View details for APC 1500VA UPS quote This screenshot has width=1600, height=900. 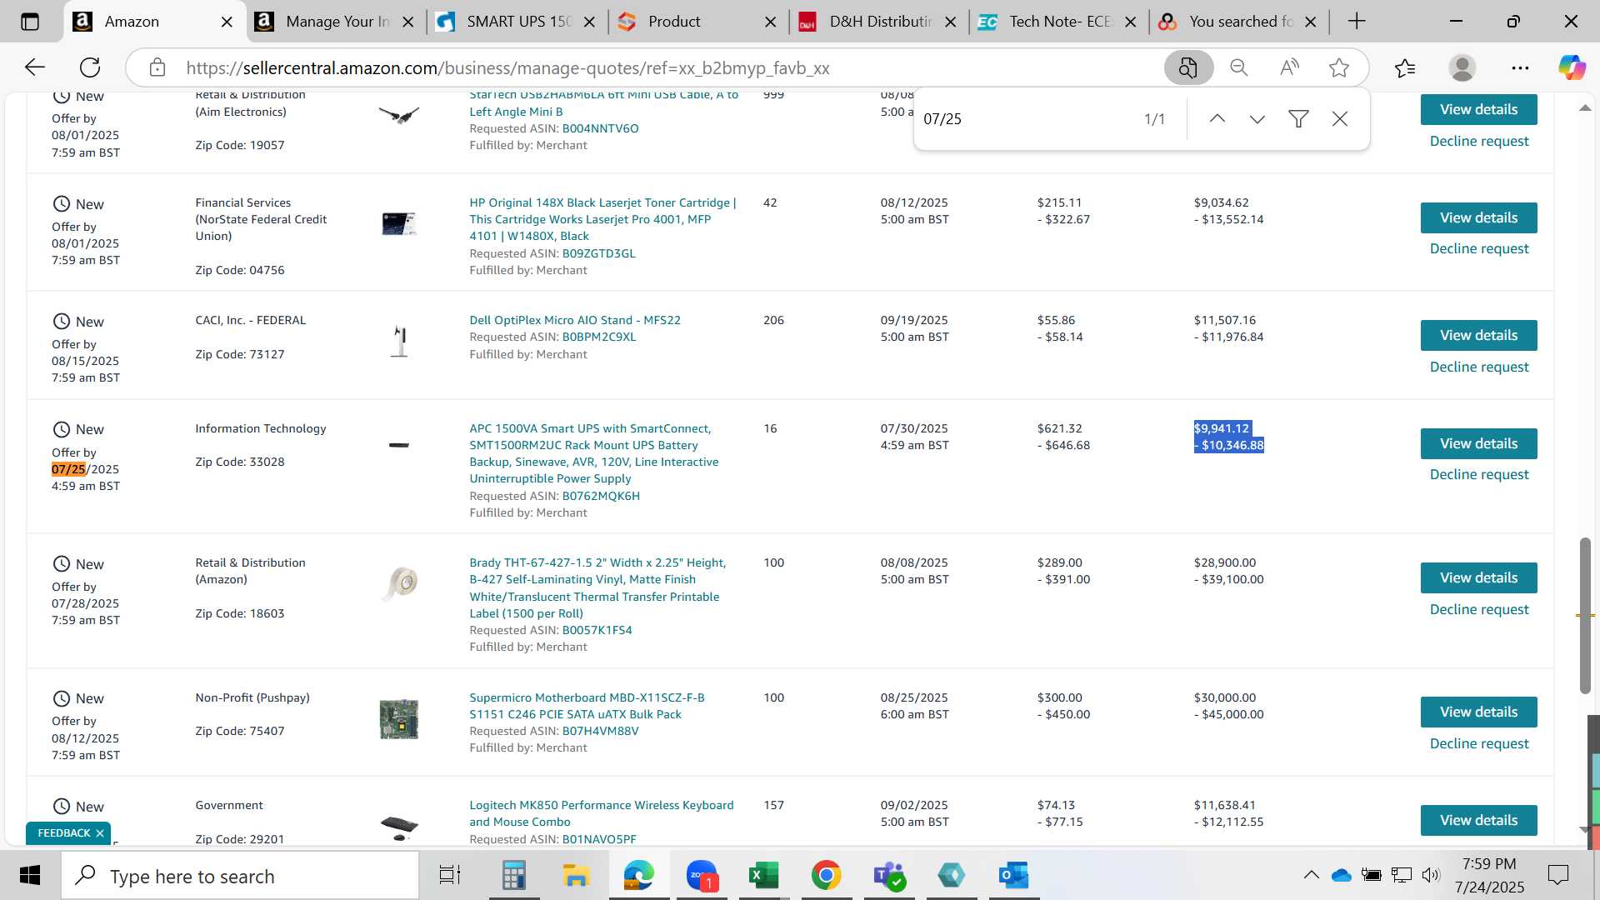coord(1478,444)
